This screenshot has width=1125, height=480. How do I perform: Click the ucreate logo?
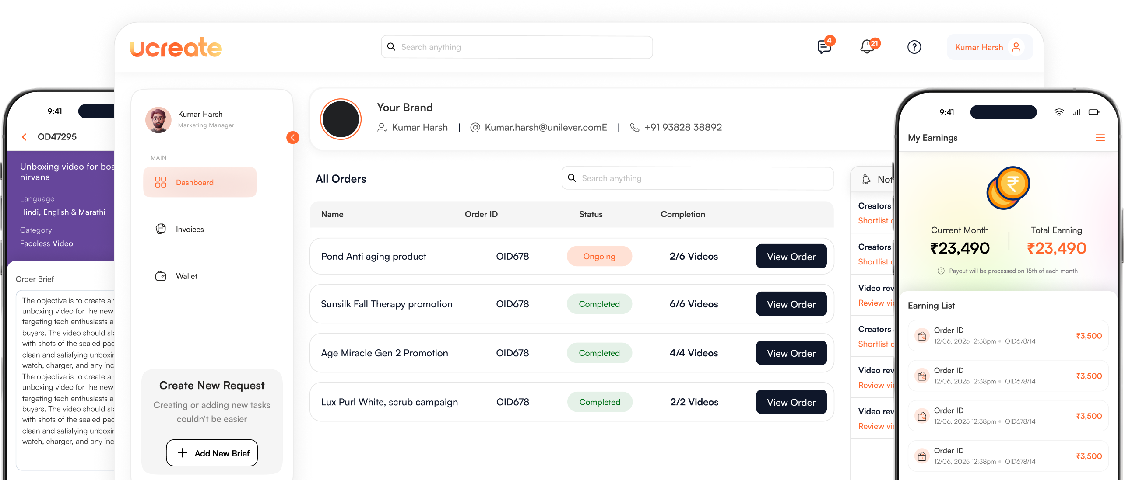point(176,47)
